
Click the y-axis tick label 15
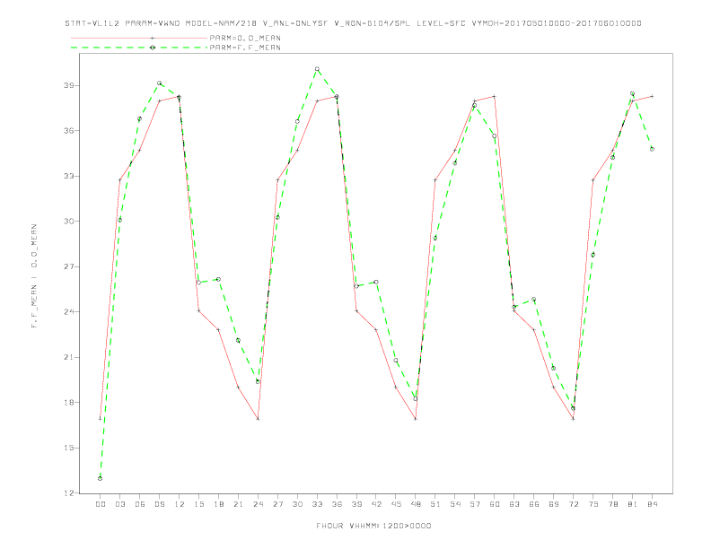coord(69,448)
